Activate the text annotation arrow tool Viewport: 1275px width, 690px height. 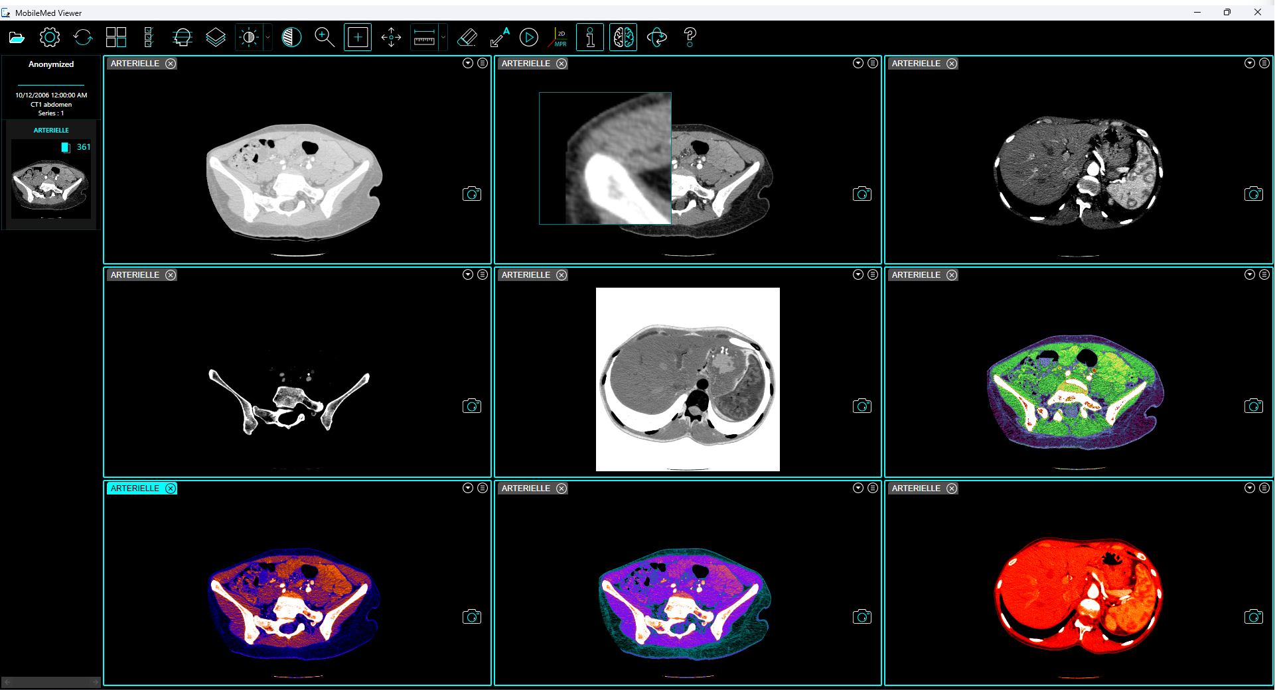click(x=498, y=38)
